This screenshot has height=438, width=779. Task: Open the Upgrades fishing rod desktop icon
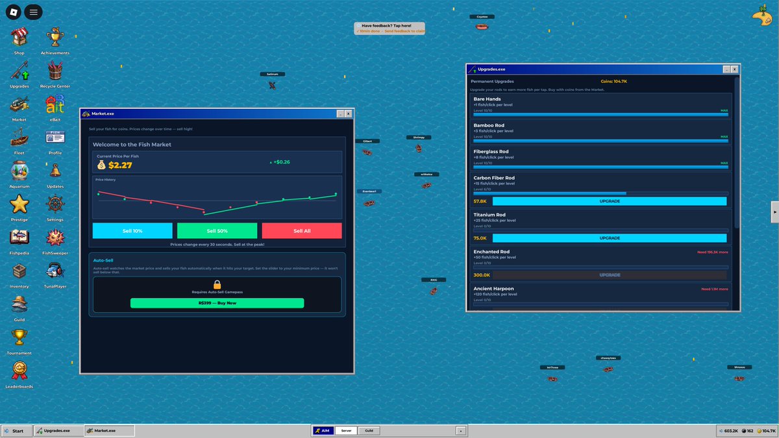19,69
